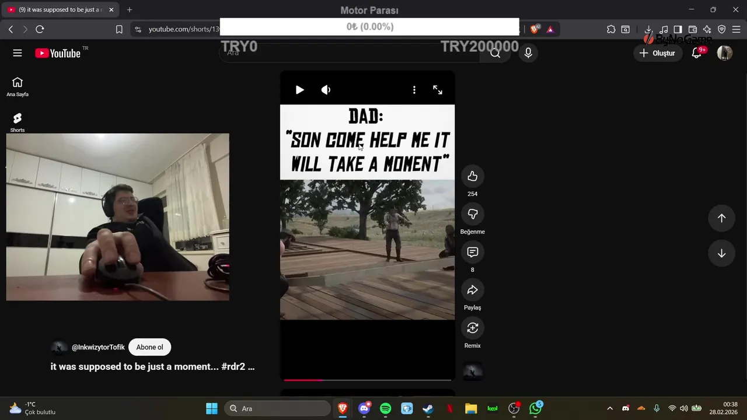
Task: Open the YouTube account avatar menu
Action: [x=725, y=53]
